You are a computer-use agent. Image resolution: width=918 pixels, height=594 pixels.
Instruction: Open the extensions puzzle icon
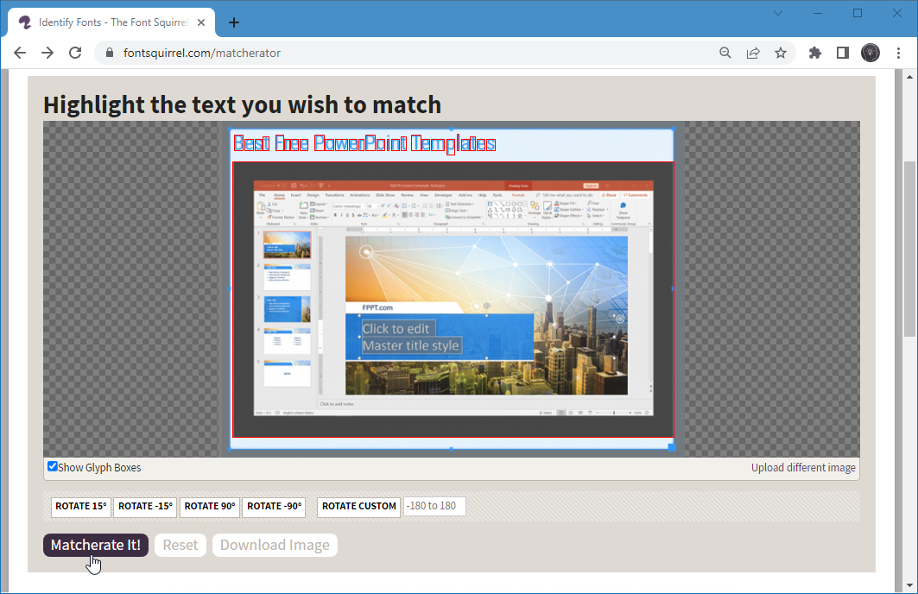[815, 53]
